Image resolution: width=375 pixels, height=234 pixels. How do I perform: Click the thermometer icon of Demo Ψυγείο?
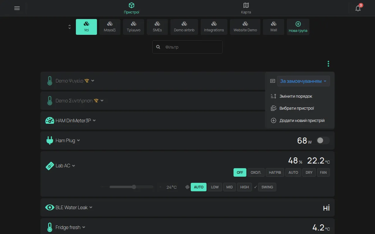(50, 81)
